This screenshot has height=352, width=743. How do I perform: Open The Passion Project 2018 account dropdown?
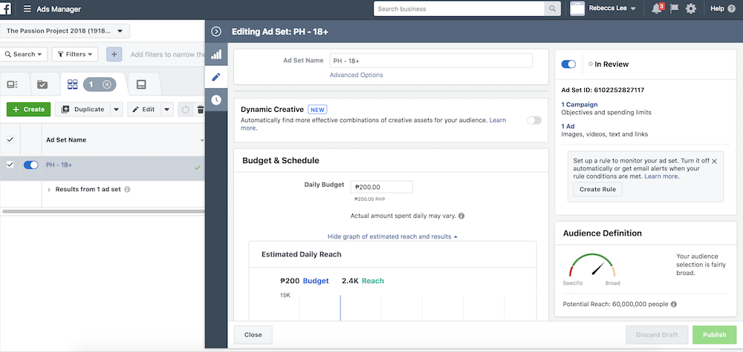(x=65, y=31)
